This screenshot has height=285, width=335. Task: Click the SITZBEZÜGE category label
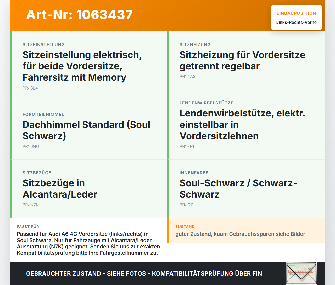coord(37,173)
